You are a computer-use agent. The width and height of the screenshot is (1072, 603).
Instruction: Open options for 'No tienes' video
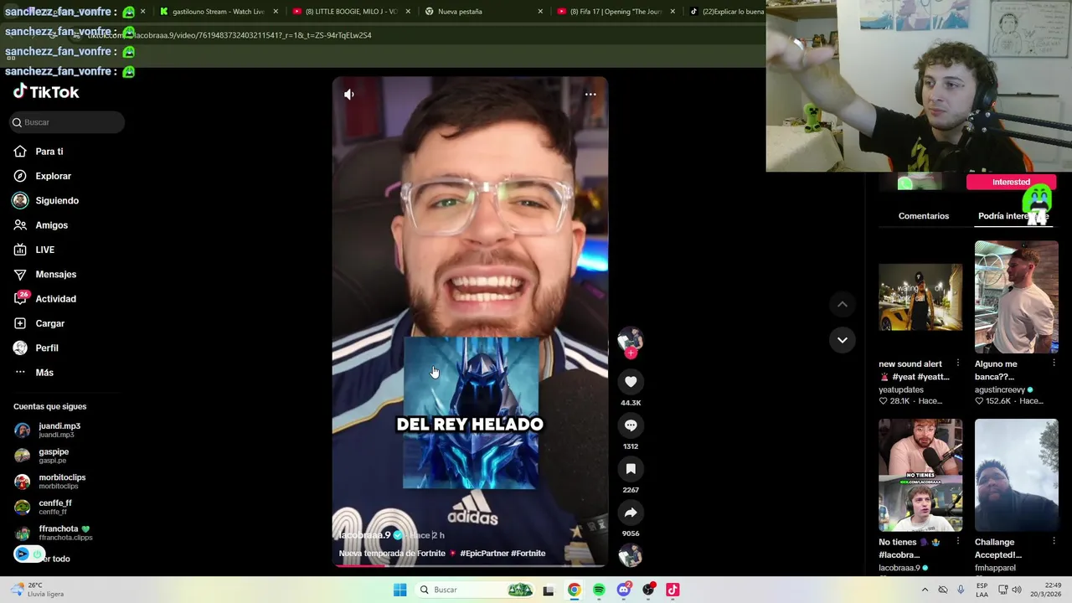(958, 542)
